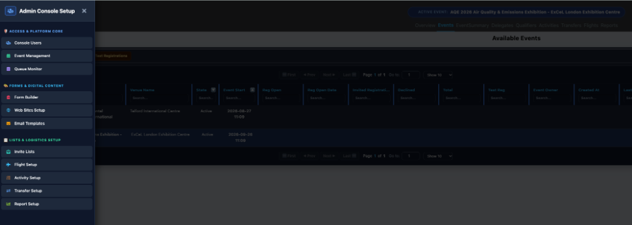Click the Email Templates envelope icon
This screenshot has width=632, height=225.
(9, 123)
